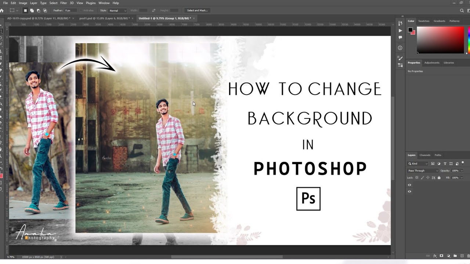Screen dimensions: 470x264
Task: Toggle Lock Transparent Pixels
Action: (417, 177)
